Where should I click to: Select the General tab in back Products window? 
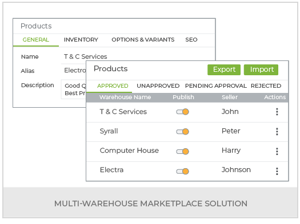coord(36,40)
